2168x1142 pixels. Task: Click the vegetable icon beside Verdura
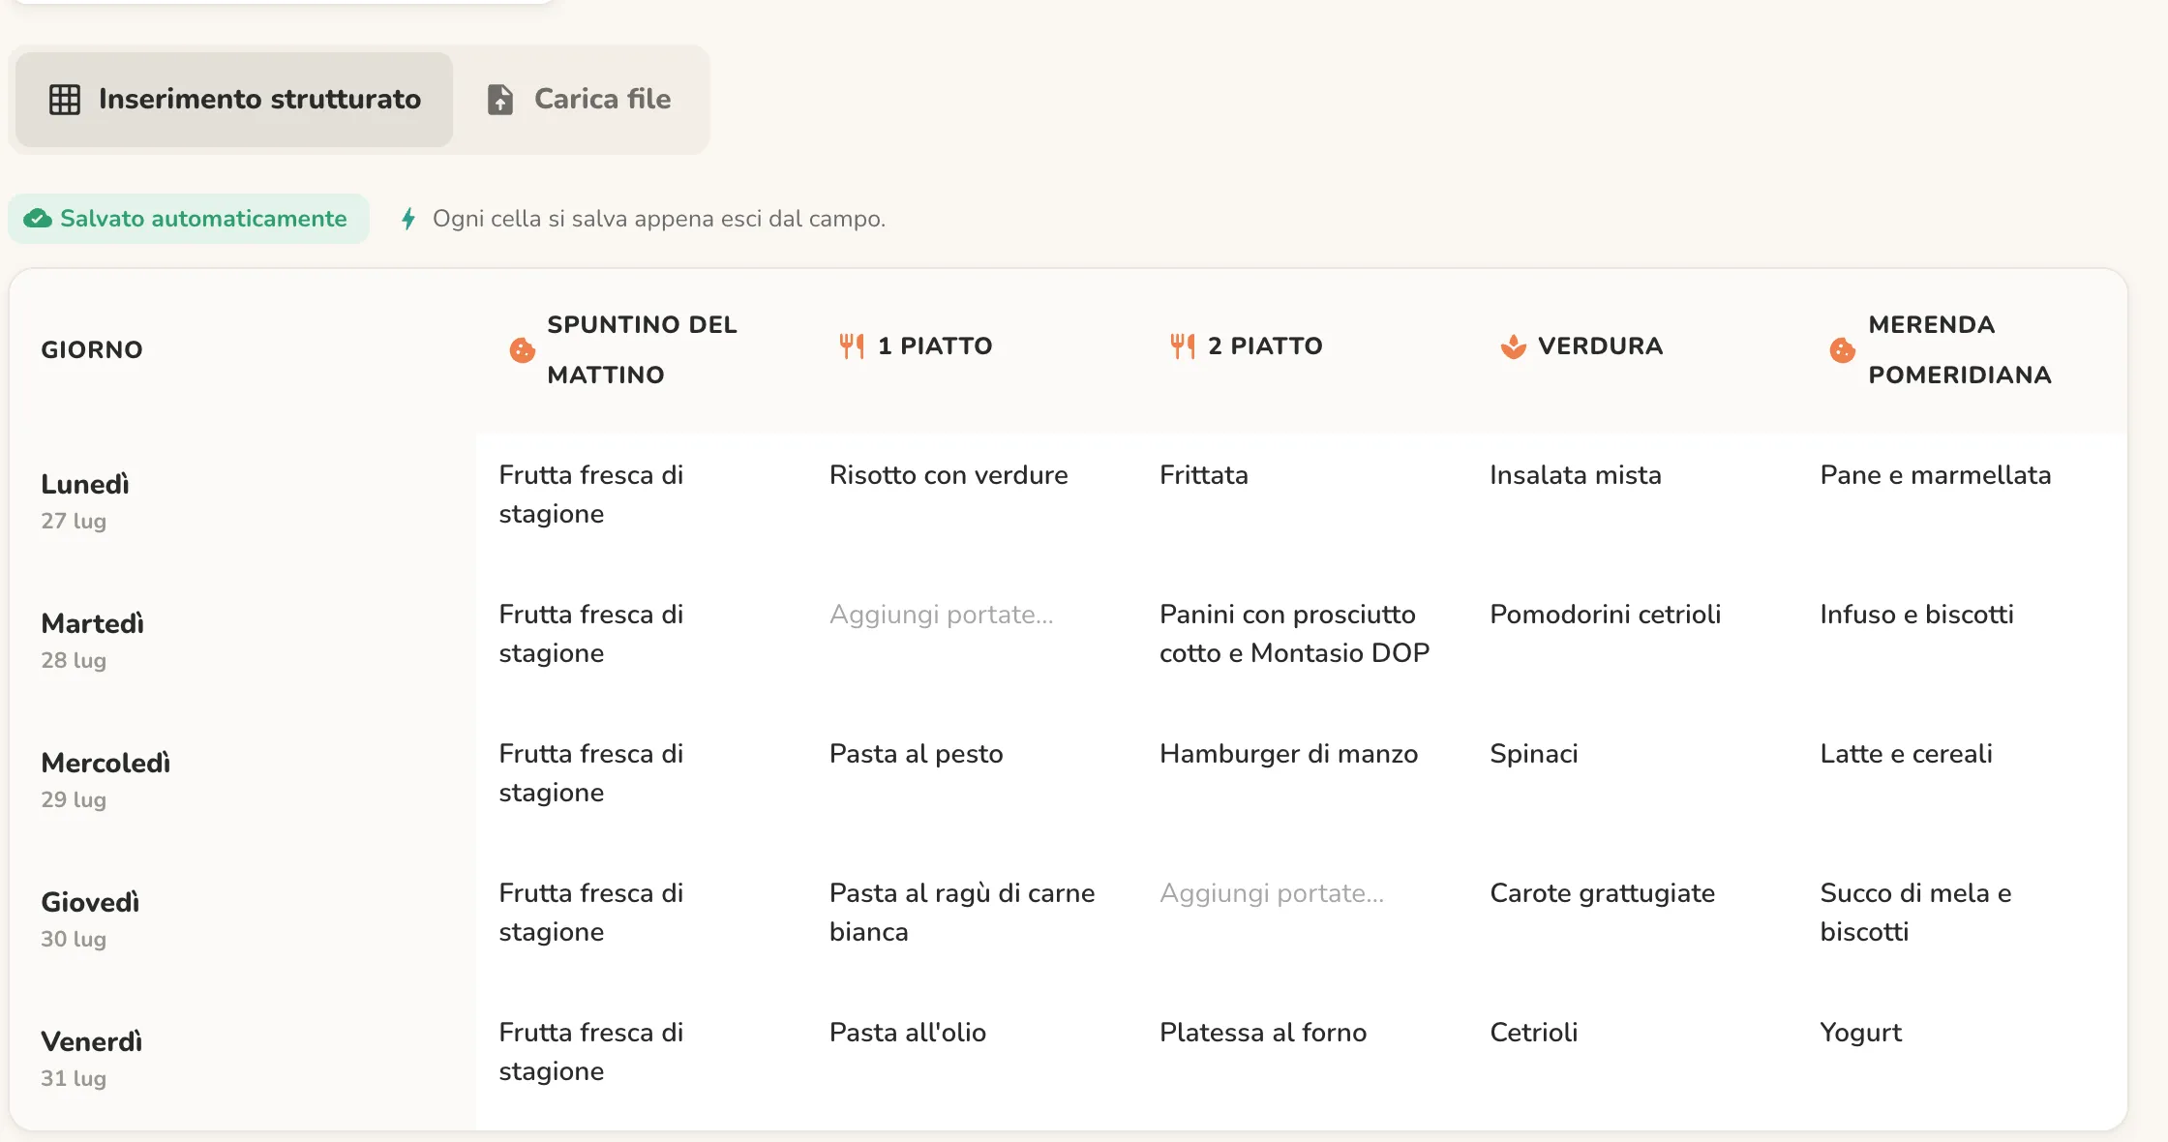coord(1513,346)
